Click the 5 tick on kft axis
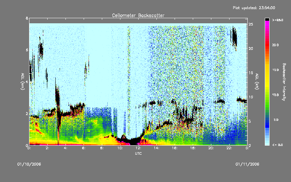The image size is (291, 182). coord(250,121)
